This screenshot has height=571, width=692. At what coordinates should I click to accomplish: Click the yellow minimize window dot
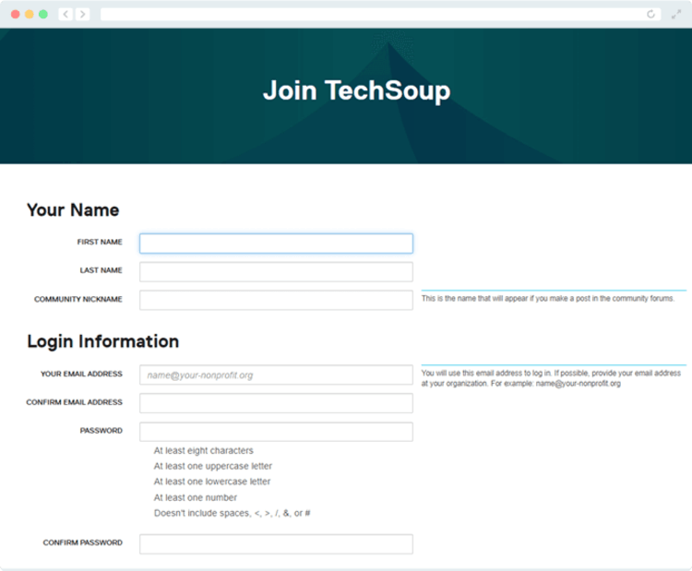coord(30,14)
